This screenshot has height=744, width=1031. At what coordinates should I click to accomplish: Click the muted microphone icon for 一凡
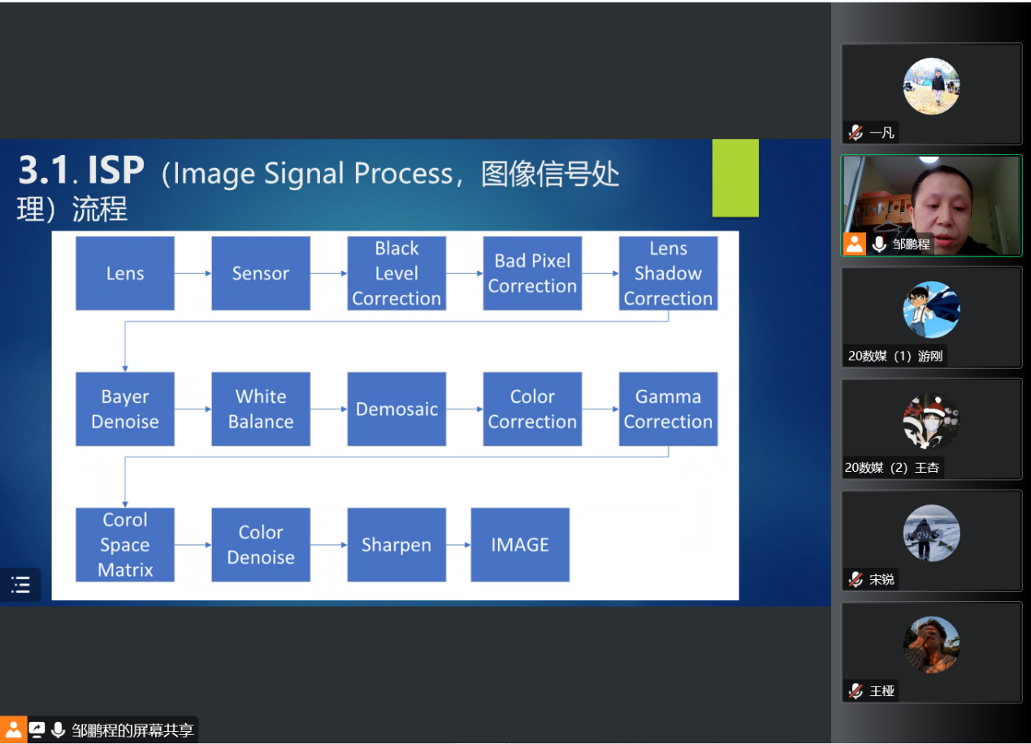[856, 132]
